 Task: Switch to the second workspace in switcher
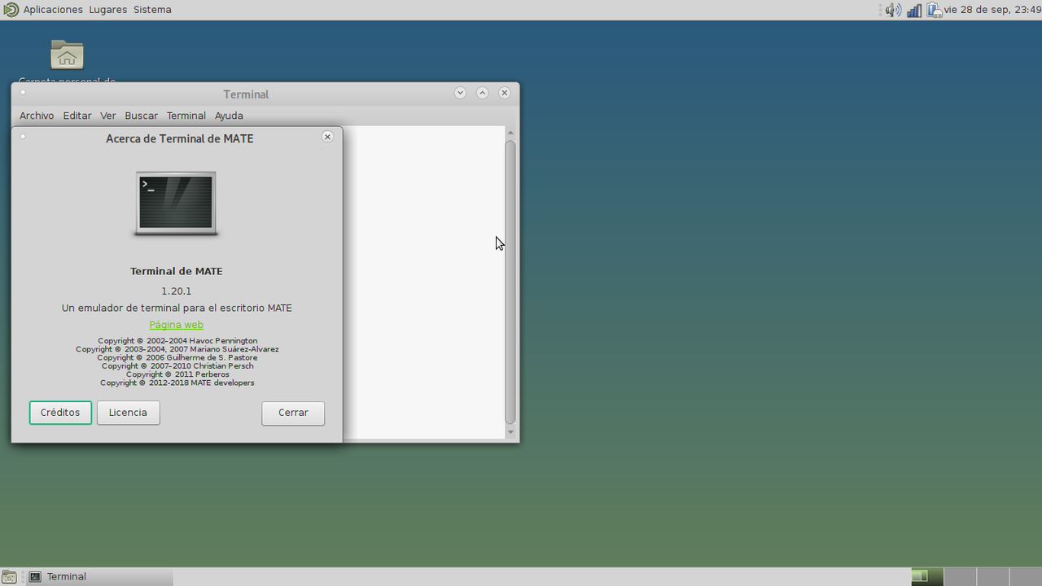960,577
